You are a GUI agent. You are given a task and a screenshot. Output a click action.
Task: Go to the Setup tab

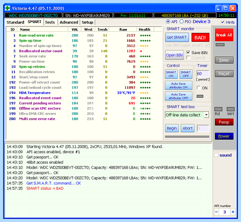pos(87,22)
